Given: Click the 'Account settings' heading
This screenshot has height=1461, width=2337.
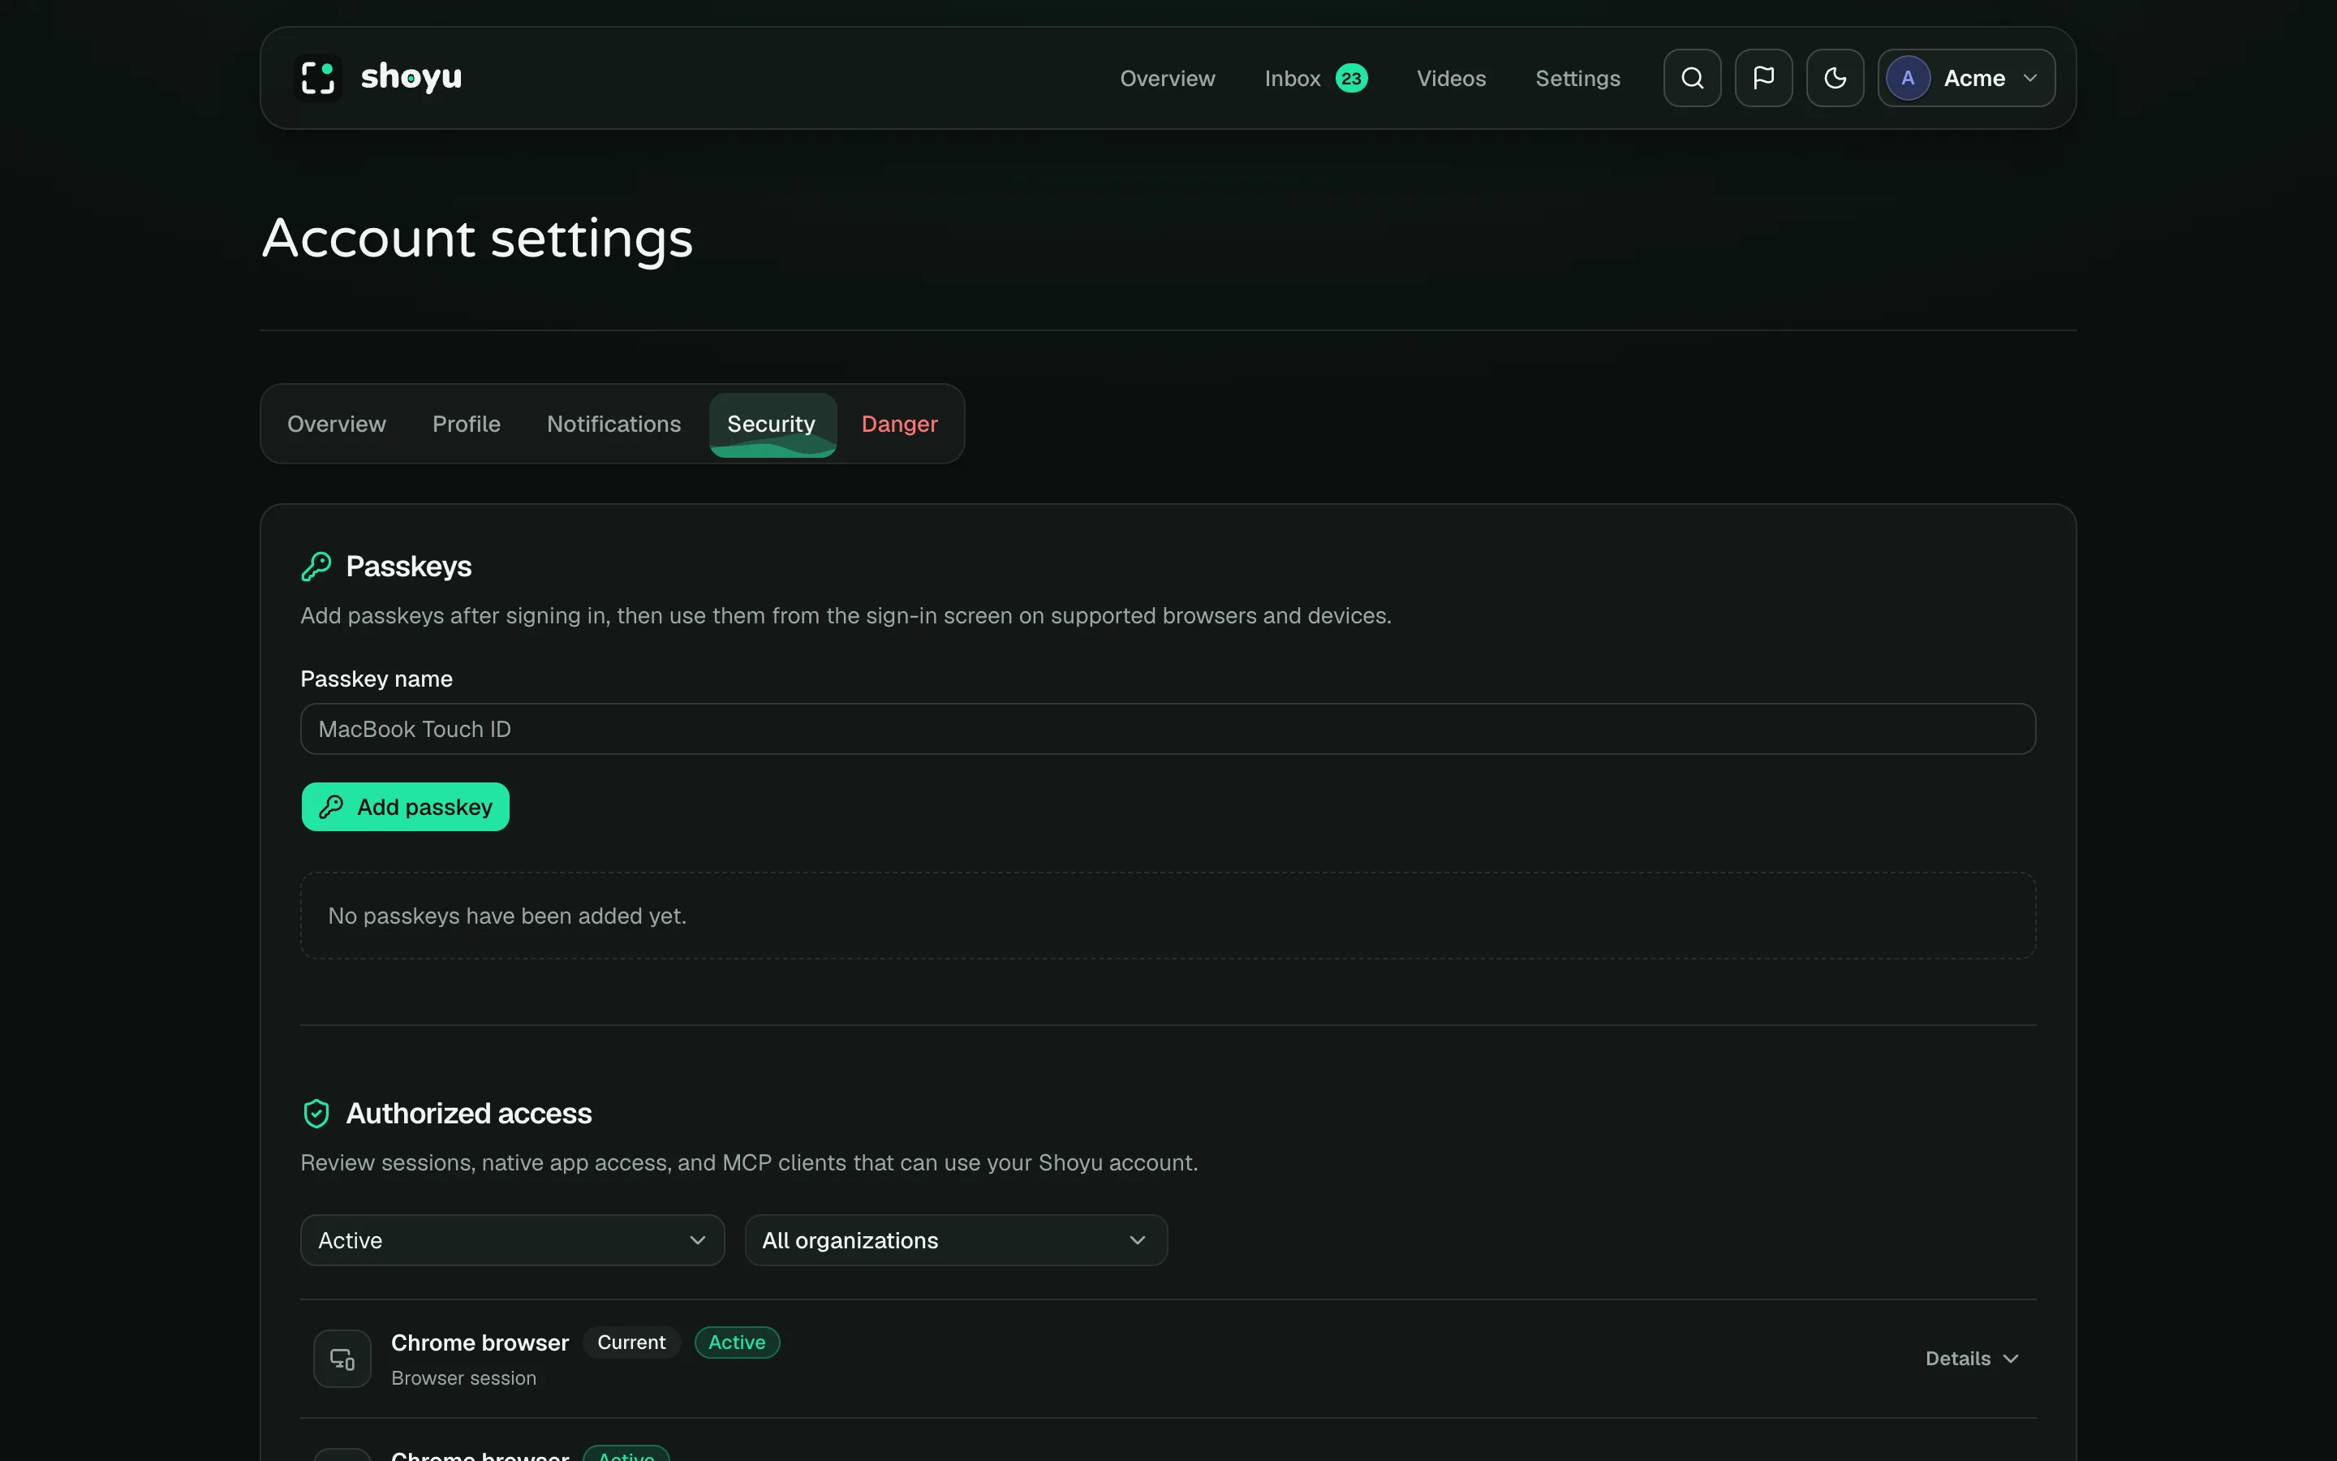Looking at the screenshot, I should pos(477,239).
